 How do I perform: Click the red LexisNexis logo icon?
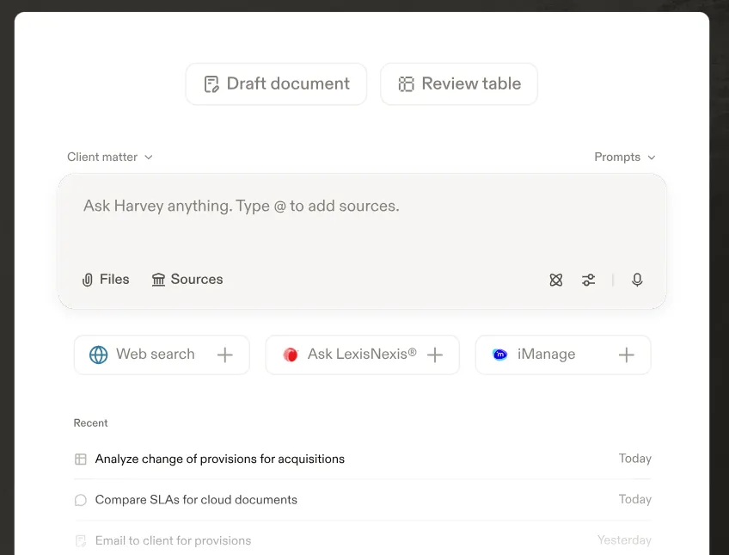[291, 355]
